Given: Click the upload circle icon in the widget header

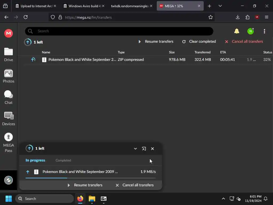Looking at the screenshot, I should (x=29, y=148).
